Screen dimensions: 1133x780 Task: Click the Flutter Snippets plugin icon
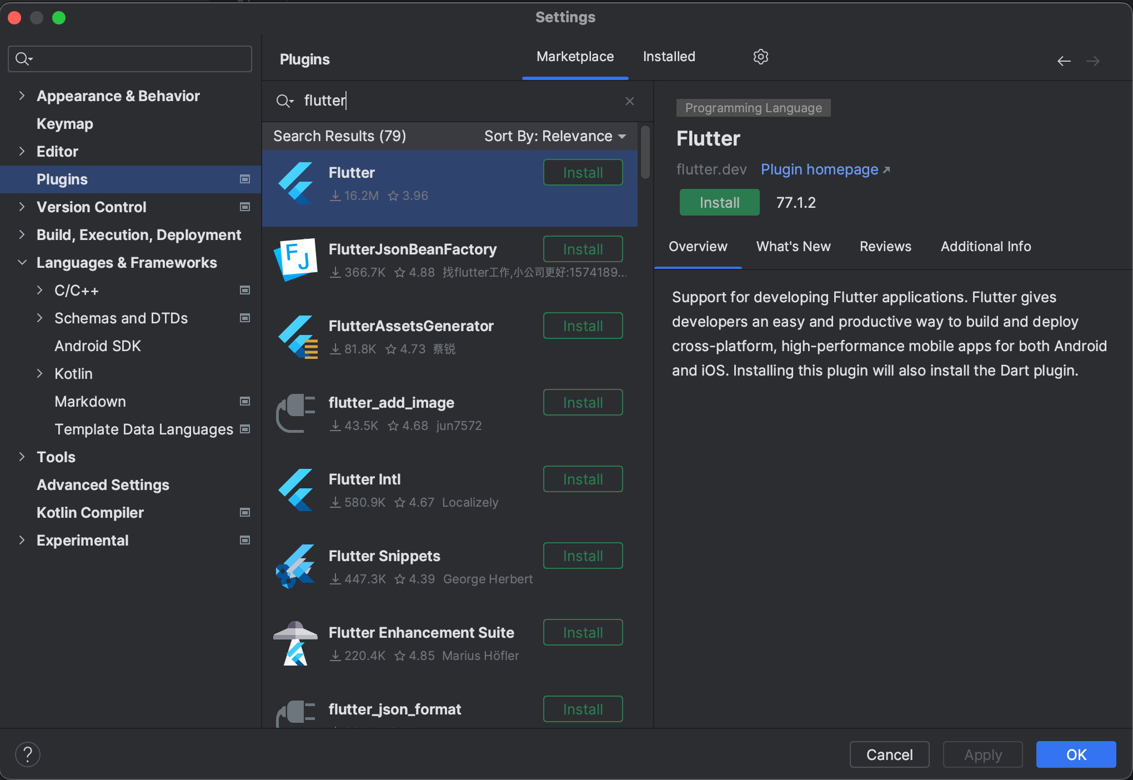point(295,566)
